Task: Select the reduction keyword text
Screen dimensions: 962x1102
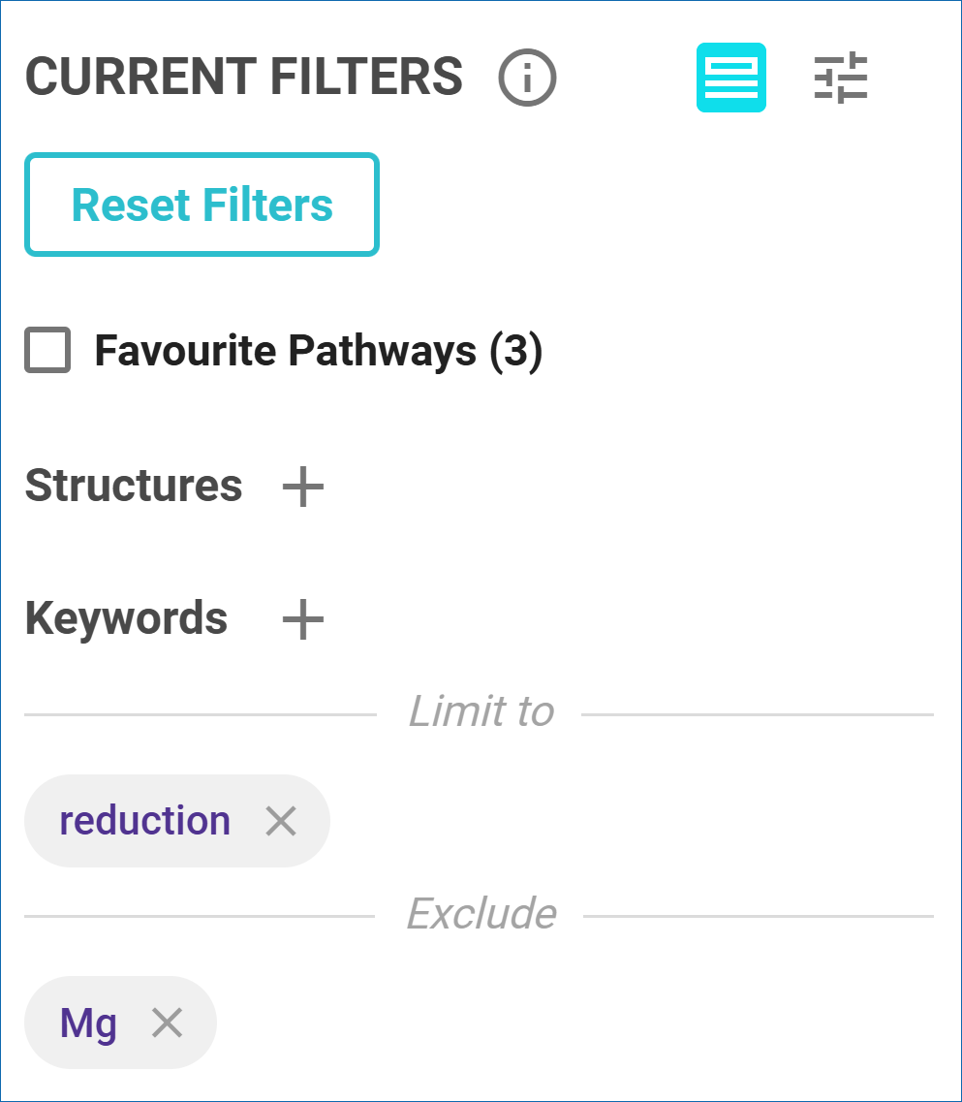Action: pos(145,821)
